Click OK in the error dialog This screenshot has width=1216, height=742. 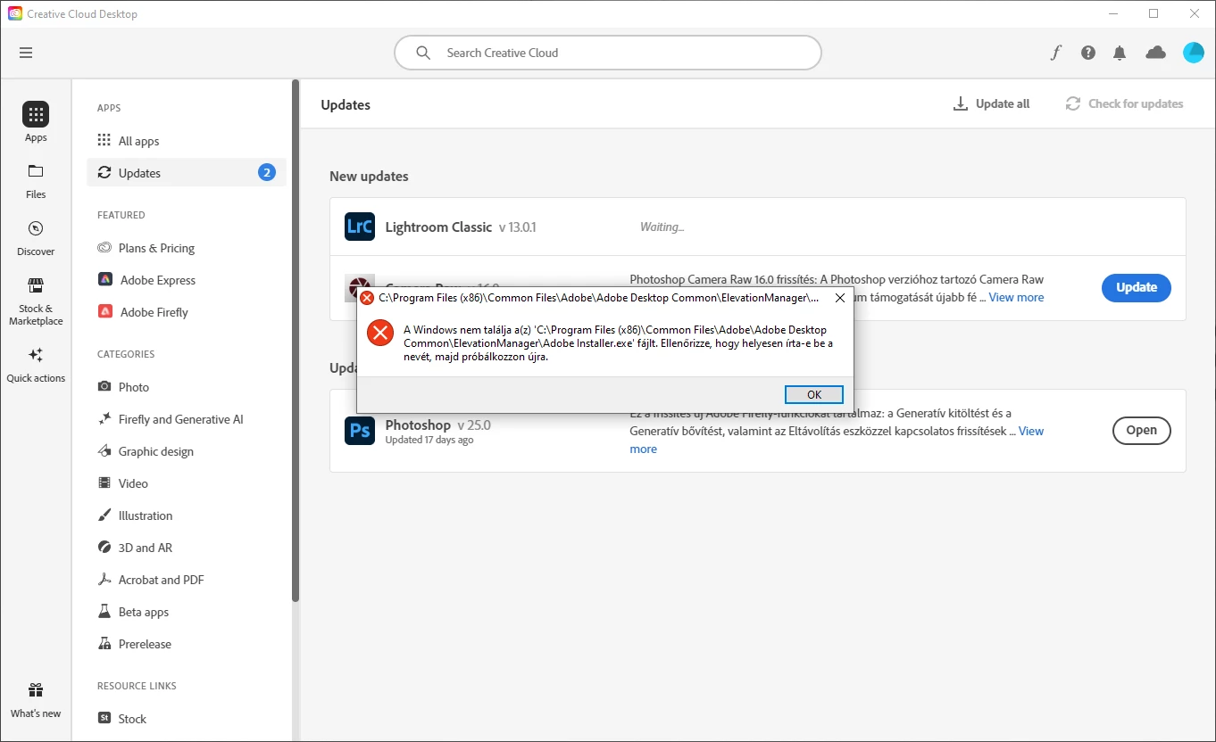point(814,394)
